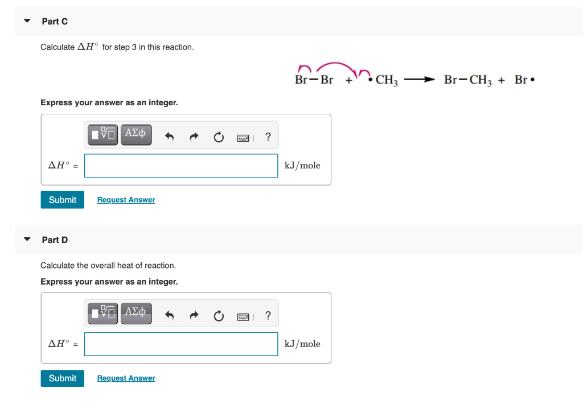This screenshot has width=583, height=408.
Task: Click the undo arrow in Part D toolbar
Action: click(x=170, y=314)
